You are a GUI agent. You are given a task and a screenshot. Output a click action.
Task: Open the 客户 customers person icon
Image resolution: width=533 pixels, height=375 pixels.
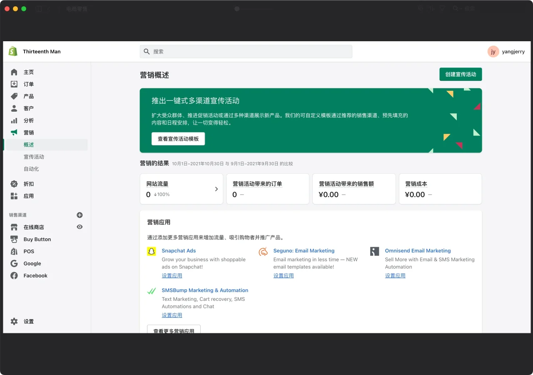pos(14,108)
